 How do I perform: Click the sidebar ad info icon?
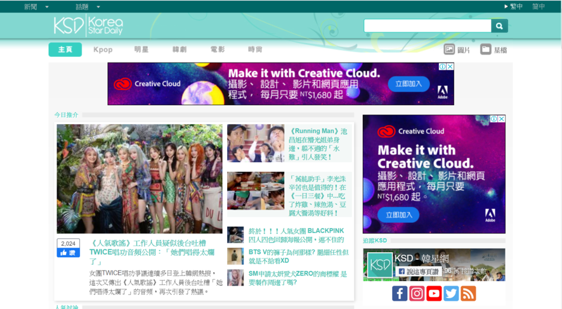click(x=494, y=119)
